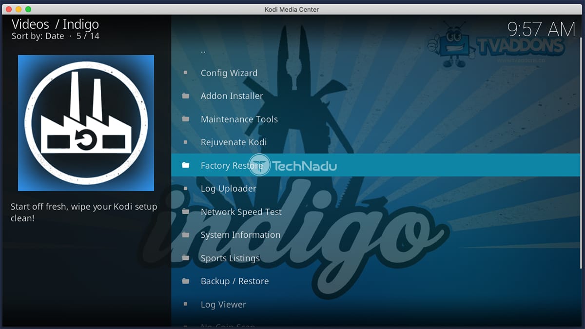The height and width of the screenshot is (329, 585).
Task: Click folder icon beside Network Speed Test
Action: [x=186, y=212]
